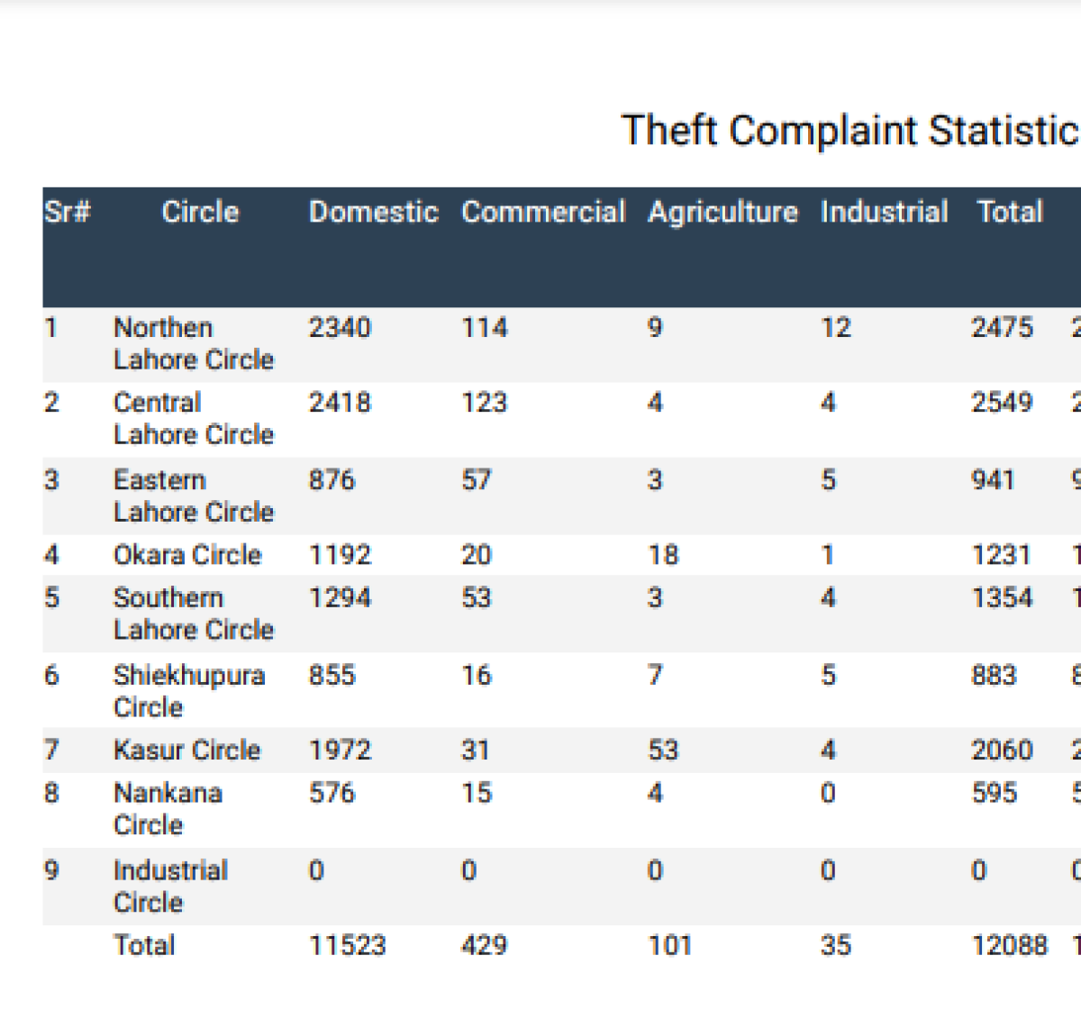
Task: Click the Southern Lahore Circle cell
Action: click(x=194, y=614)
